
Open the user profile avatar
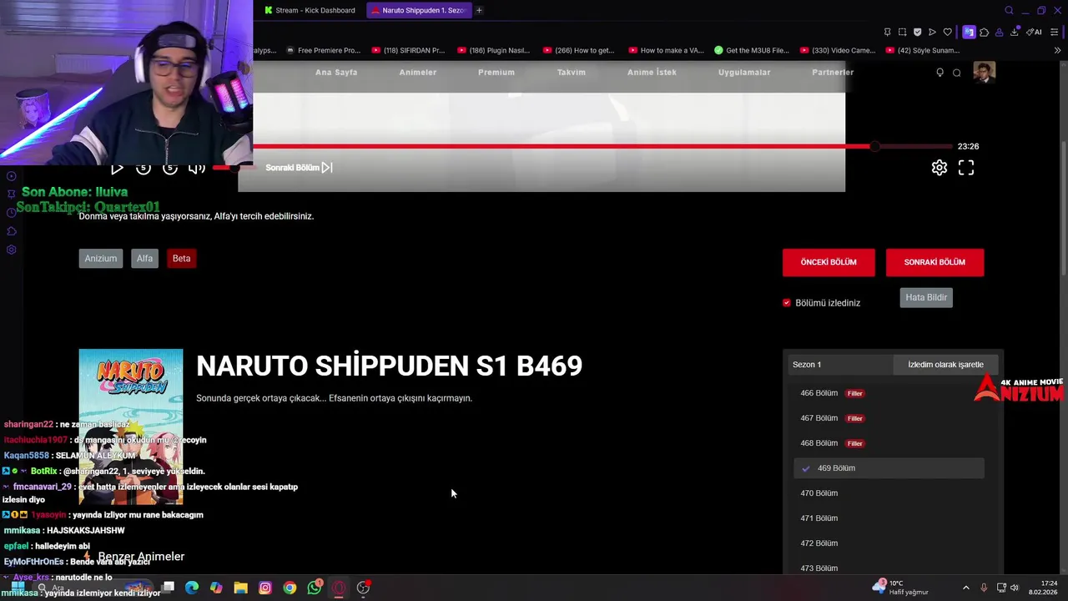(x=985, y=72)
